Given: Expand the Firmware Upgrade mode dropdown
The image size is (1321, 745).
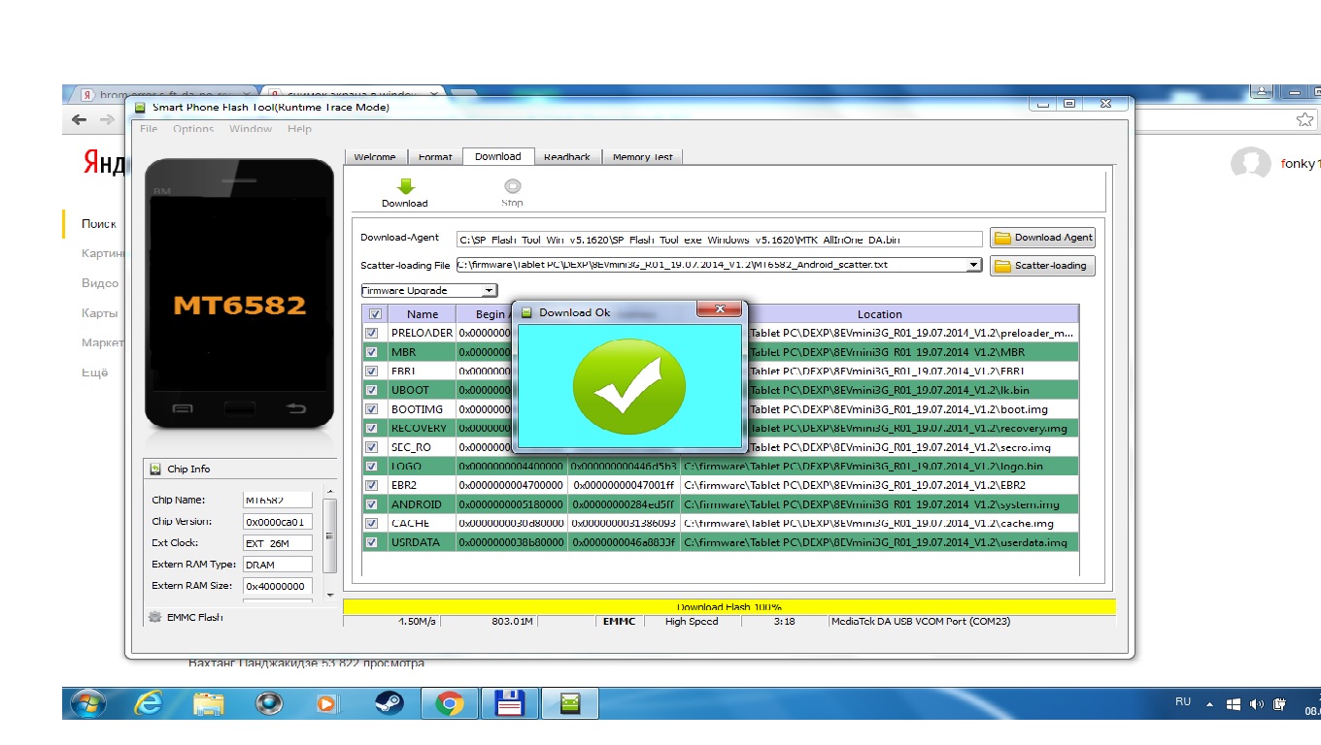Looking at the screenshot, I should tap(489, 291).
